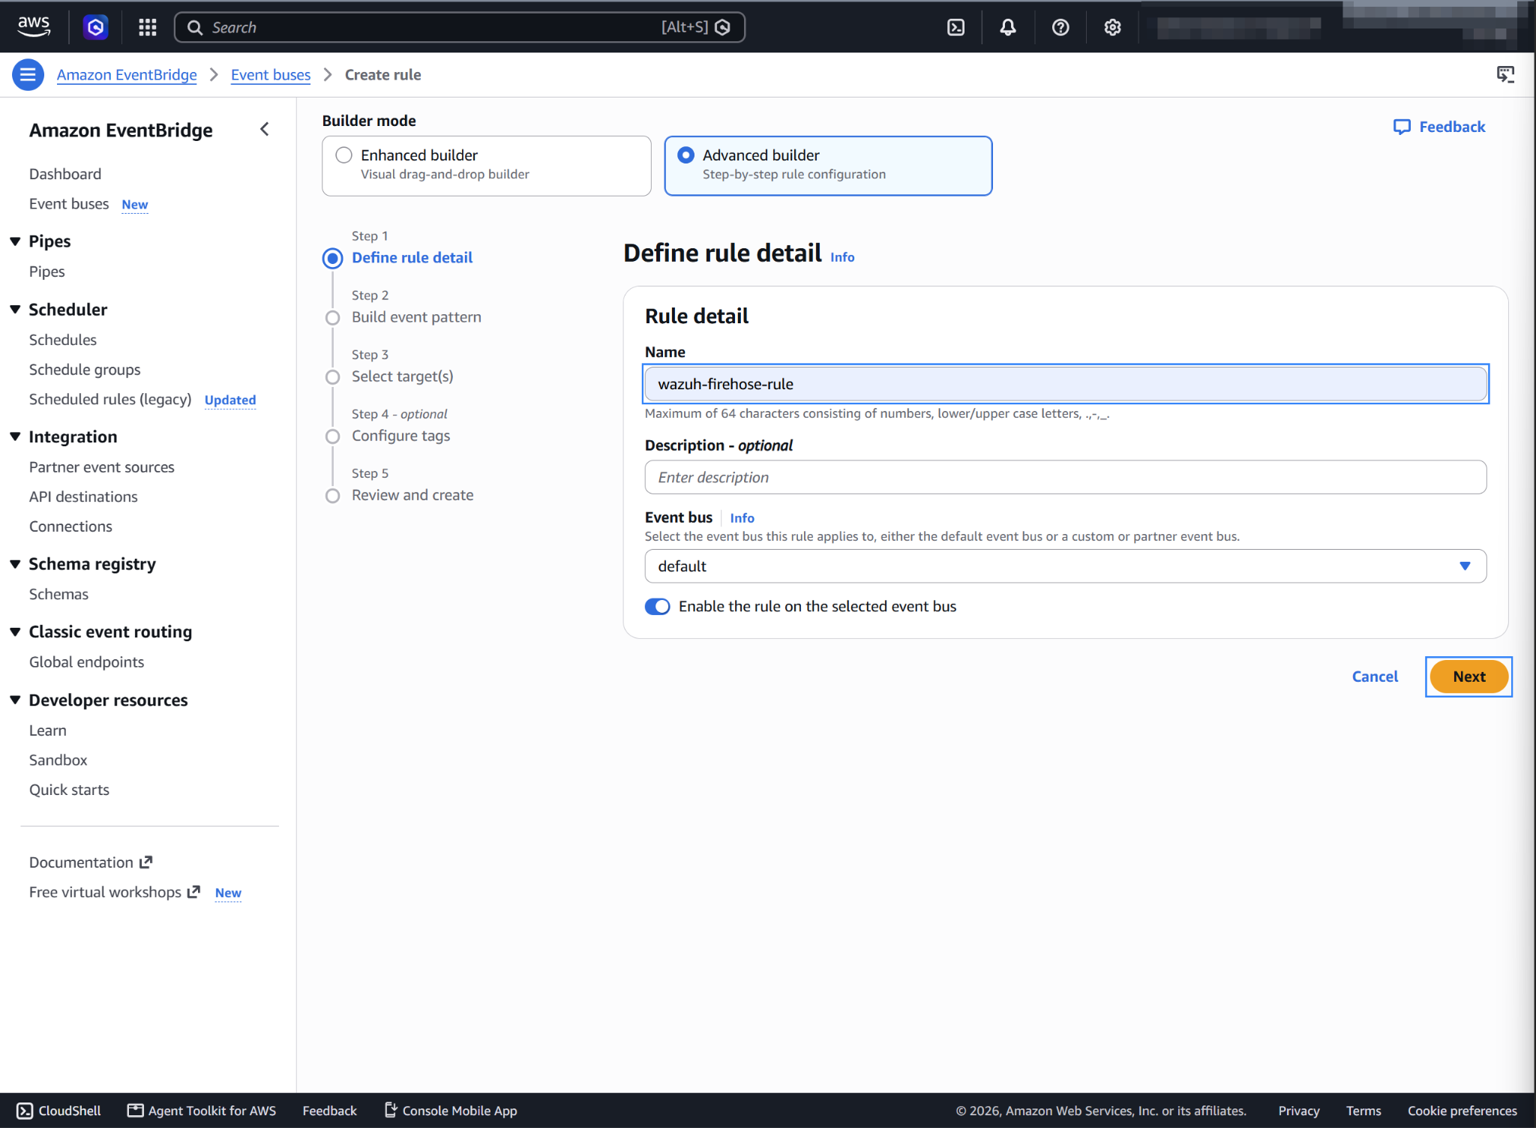Collapse the Pipes sidebar section
1536x1128 pixels.
tap(15, 241)
